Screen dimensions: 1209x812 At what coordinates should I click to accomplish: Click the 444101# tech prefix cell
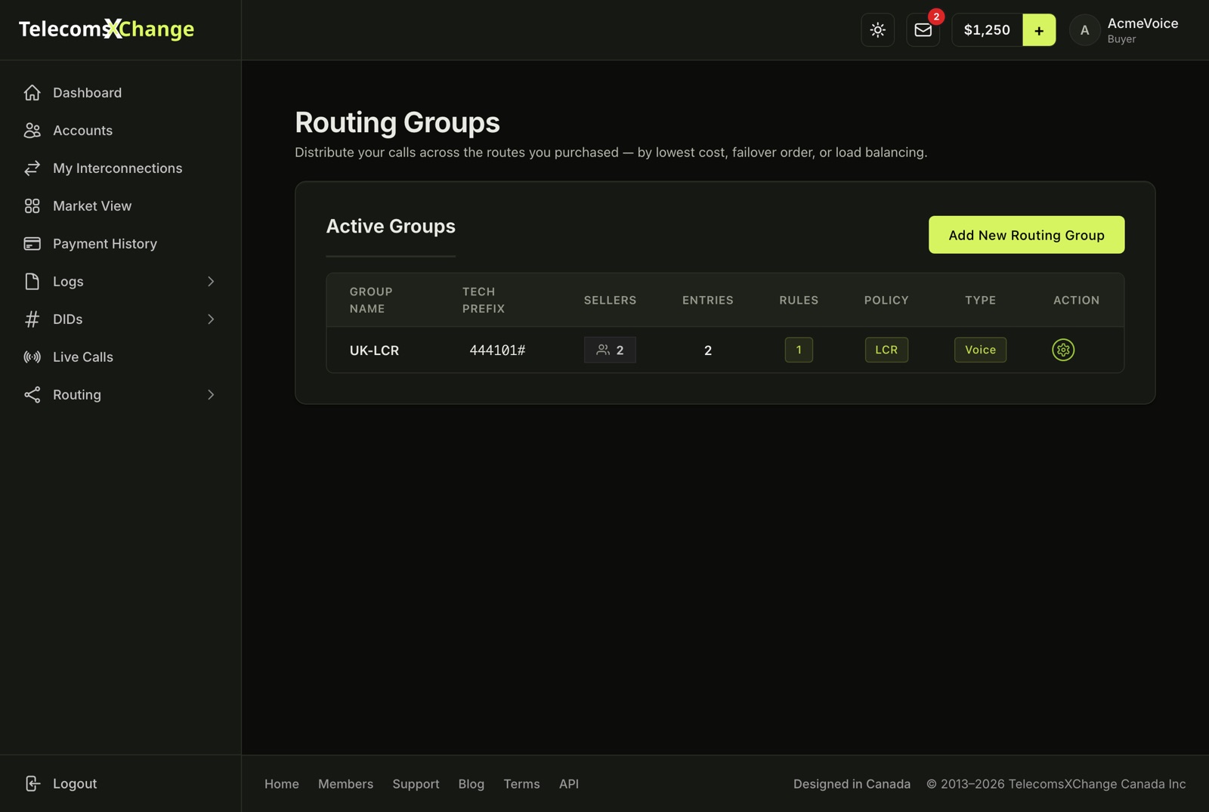coord(497,350)
